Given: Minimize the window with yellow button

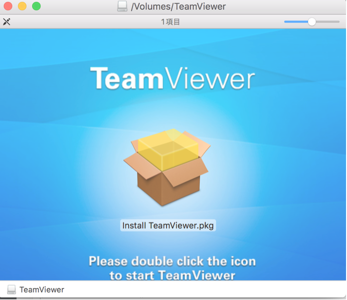Looking at the screenshot, I should pyautogui.click(x=22, y=6).
